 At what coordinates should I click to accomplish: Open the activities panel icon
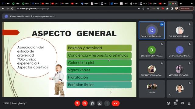pos(189,103)
